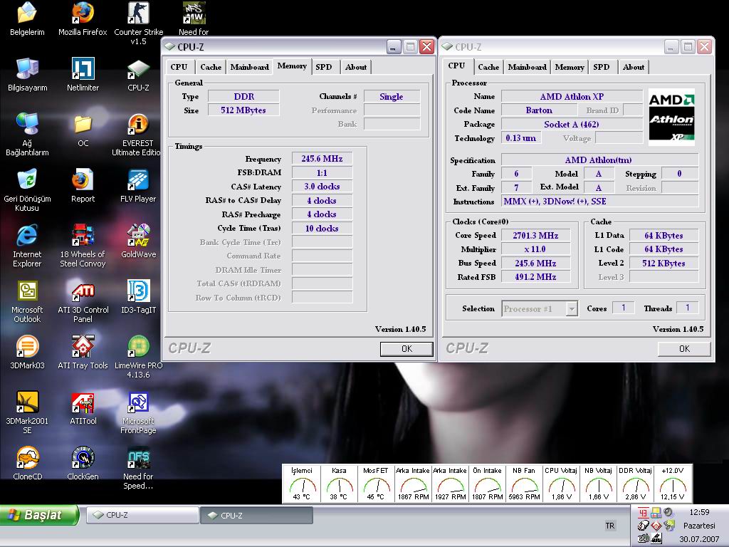The width and height of the screenshot is (729, 547).
Task: Click the TR language indicator
Action: click(610, 526)
